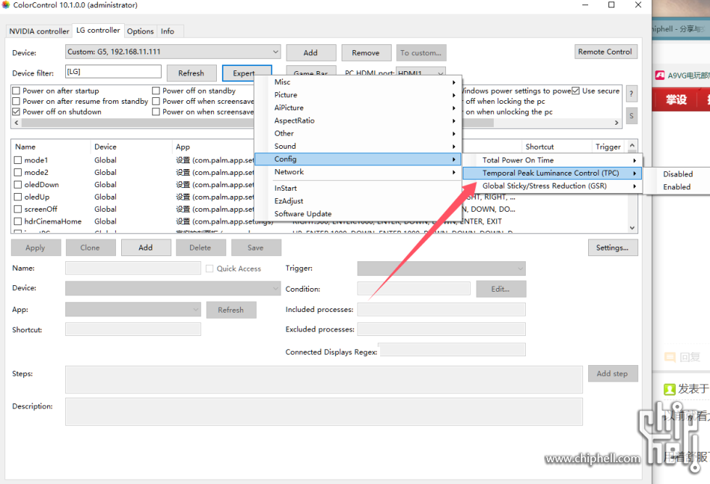Open the App dropdown in preset editor
710x484 pixels.
pos(133,310)
